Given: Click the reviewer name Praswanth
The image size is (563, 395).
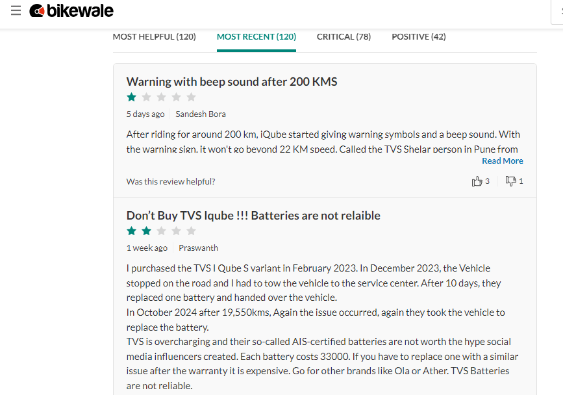Looking at the screenshot, I should [x=198, y=248].
